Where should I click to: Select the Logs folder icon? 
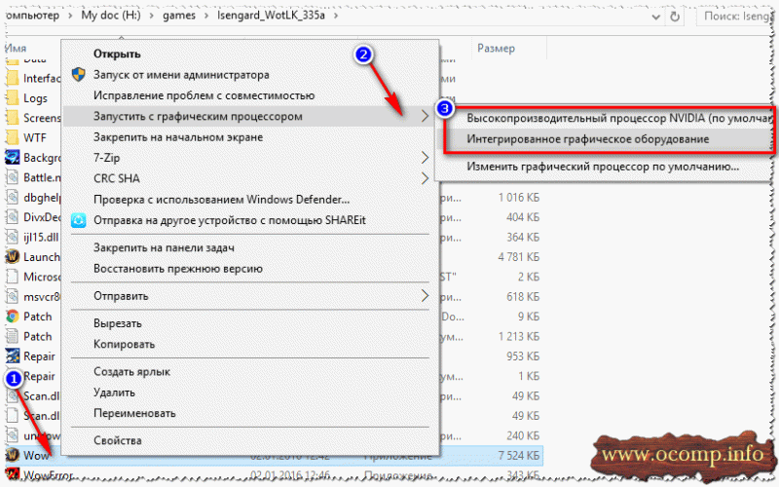pyautogui.click(x=12, y=98)
